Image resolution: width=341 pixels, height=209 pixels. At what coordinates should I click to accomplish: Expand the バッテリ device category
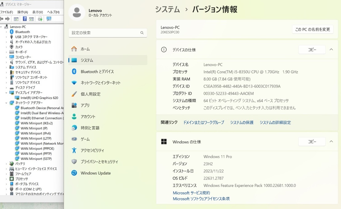coord(6,164)
